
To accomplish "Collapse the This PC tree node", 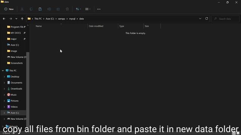I will pos(3,70).
